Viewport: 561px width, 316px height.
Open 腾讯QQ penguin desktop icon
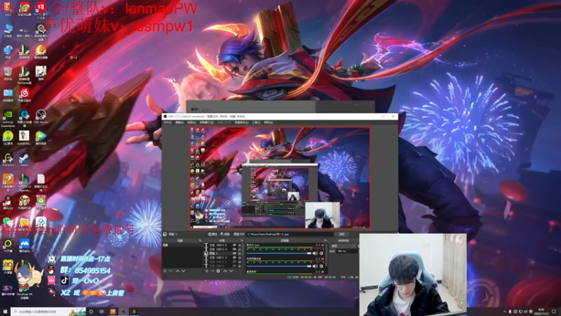8,202
